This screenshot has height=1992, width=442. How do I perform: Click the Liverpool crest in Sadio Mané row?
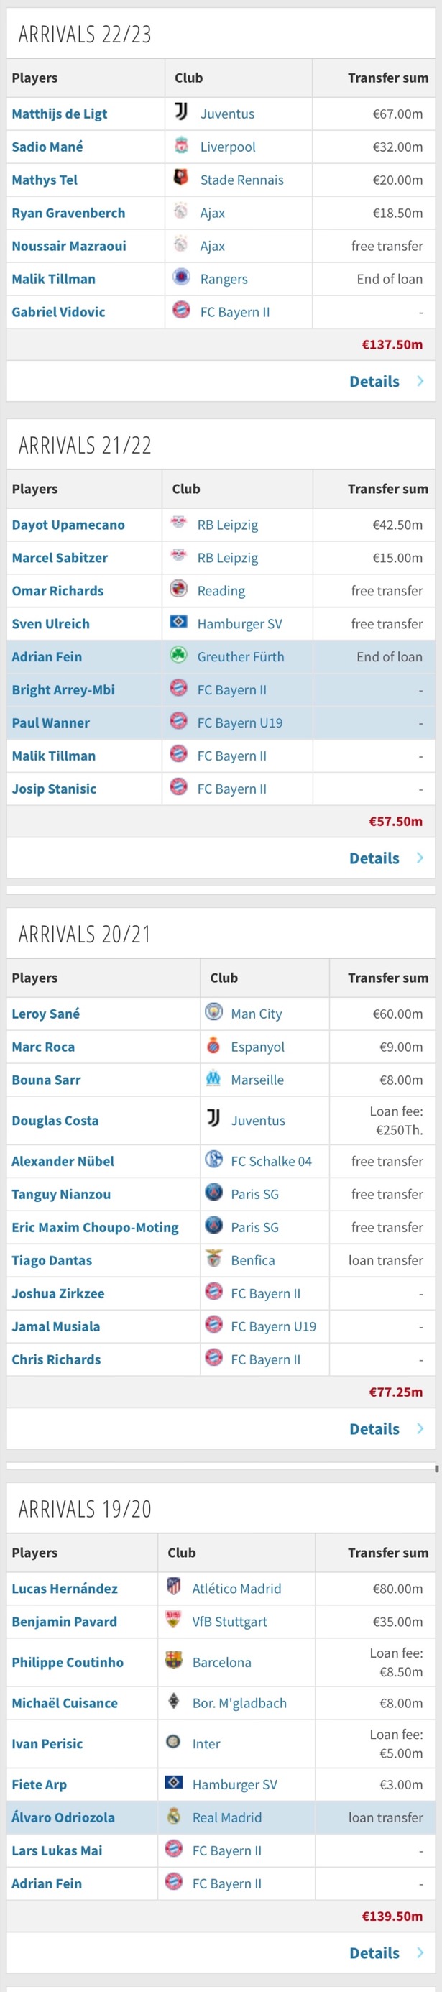pyautogui.click(x=181, y=145)
